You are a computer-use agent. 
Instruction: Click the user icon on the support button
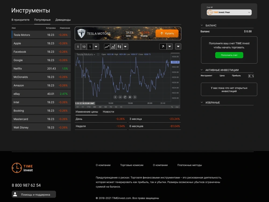tap(15, 194)
